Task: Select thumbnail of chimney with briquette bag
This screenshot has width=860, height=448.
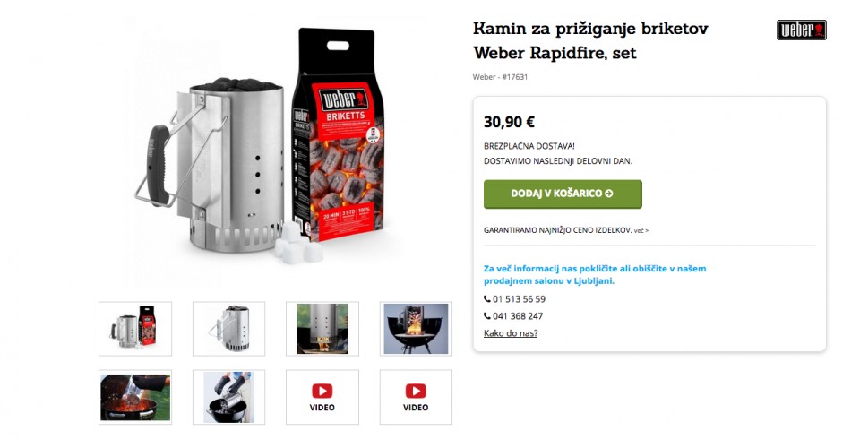Action: tap(135, 329)
